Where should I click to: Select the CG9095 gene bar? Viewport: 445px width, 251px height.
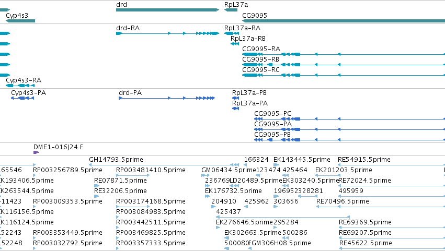click(344, 21)
